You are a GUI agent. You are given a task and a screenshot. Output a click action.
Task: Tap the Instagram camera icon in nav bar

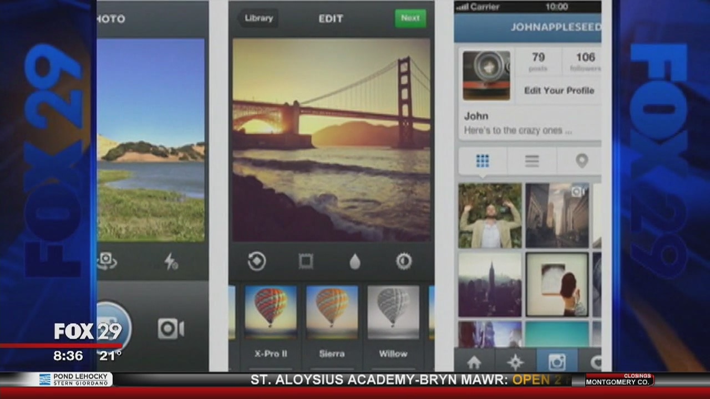tap(557, 362)
